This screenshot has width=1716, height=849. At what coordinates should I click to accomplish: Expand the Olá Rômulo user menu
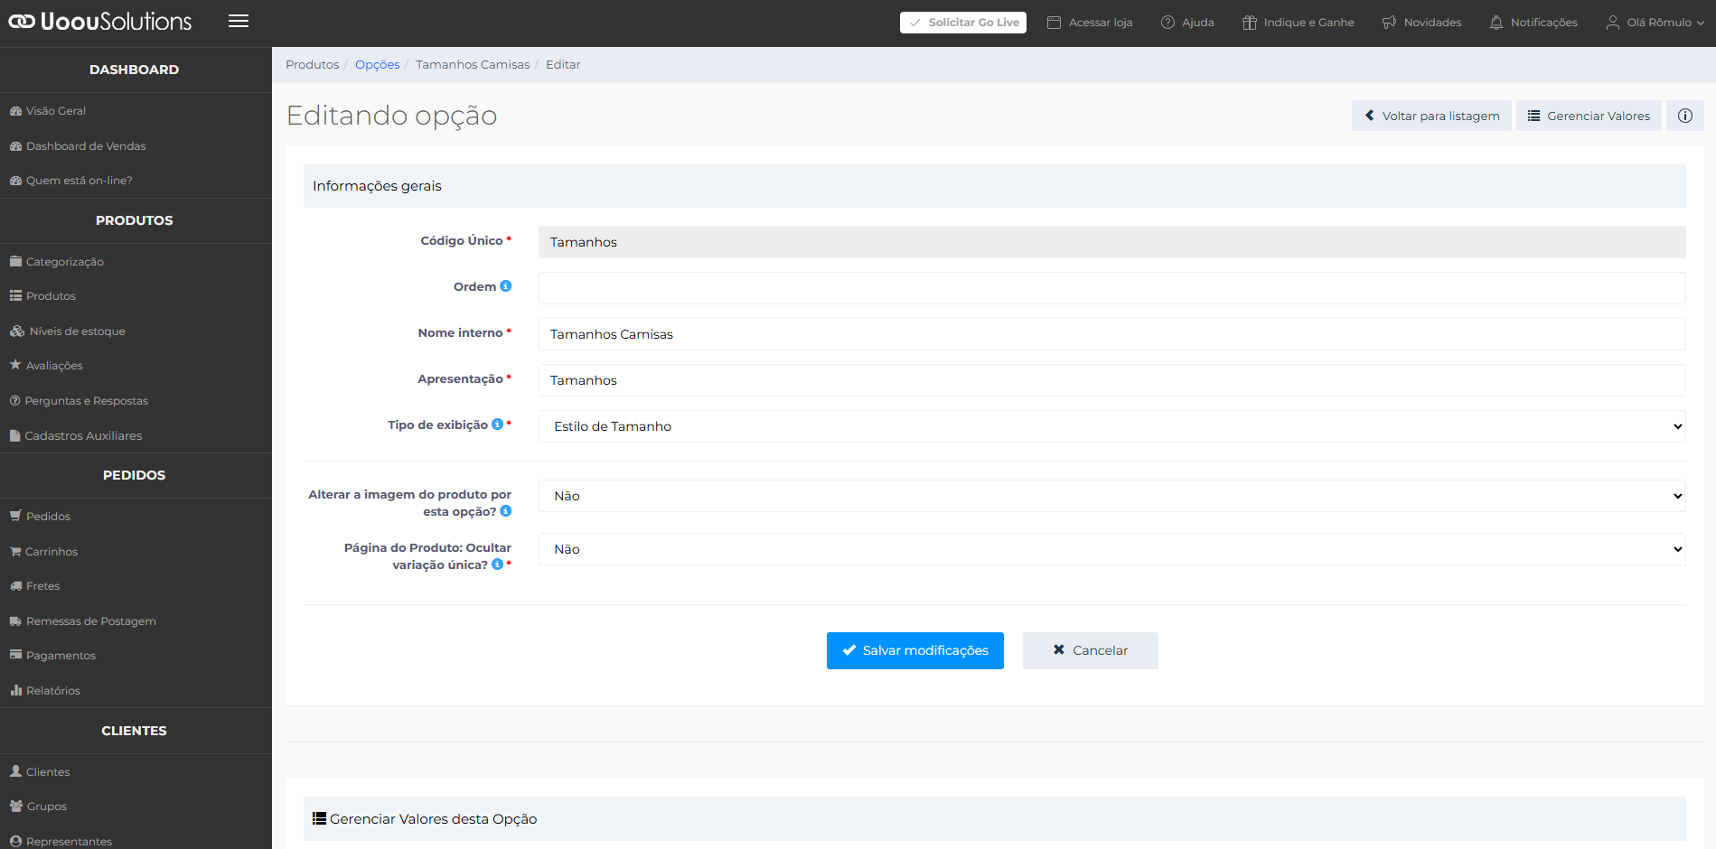(1655, 23)
